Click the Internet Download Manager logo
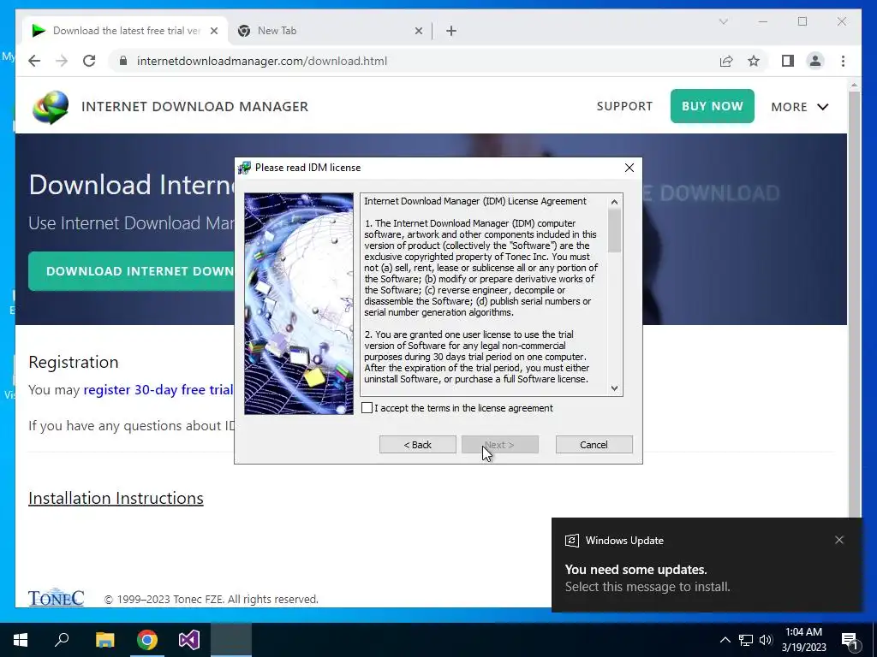Image resolution: width=877 pixels, height=657 pixels. tap(51, 107)
